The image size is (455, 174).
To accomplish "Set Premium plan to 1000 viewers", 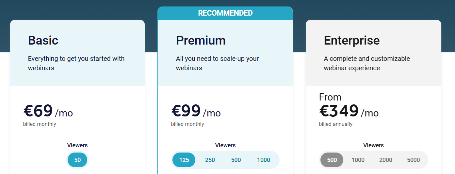I will (x=264, y=160).
